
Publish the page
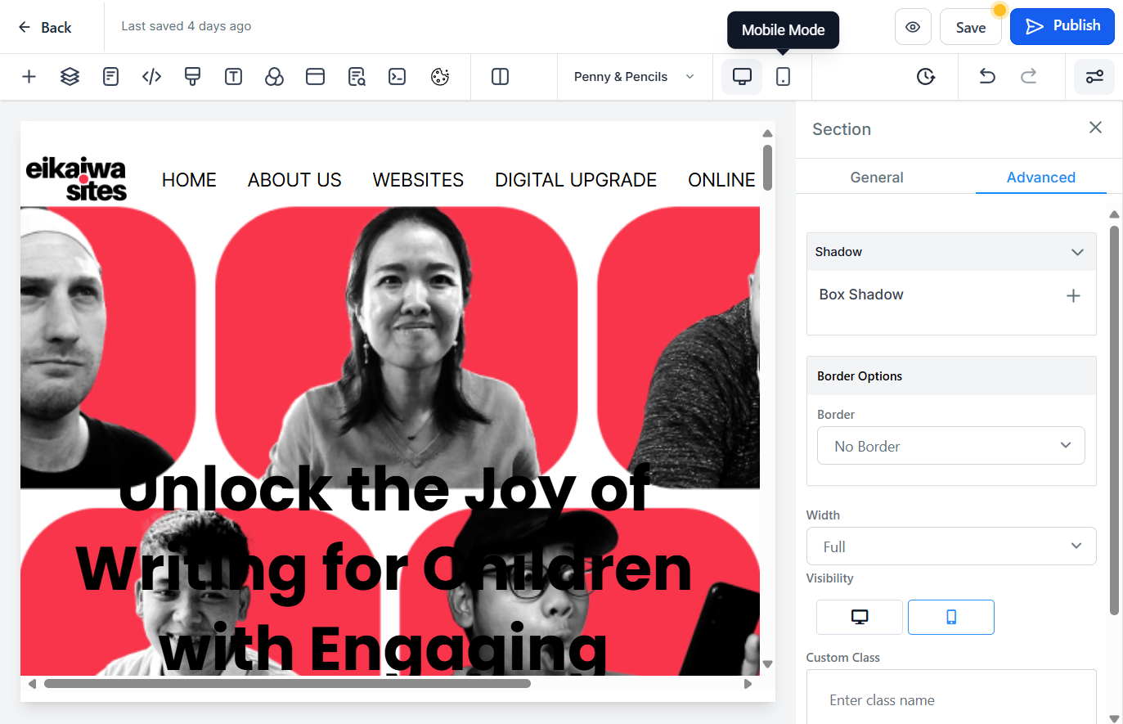1062,26
